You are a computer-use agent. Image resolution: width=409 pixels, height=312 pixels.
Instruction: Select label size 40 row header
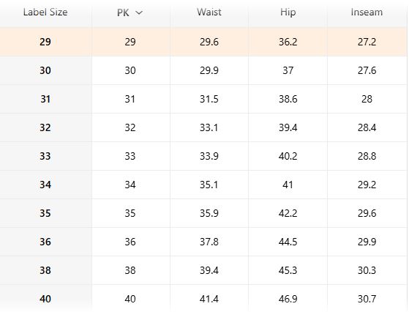[45, 298]
